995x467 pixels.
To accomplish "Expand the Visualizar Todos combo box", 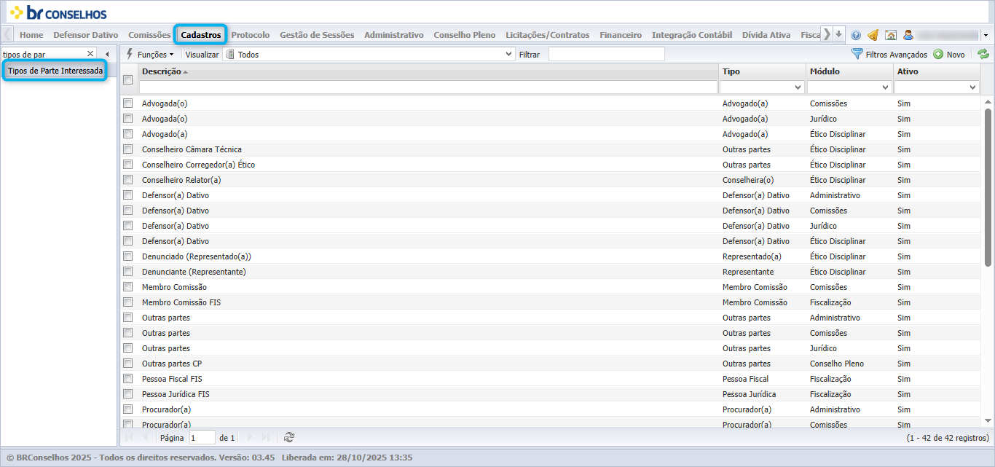I will point(509,54).
